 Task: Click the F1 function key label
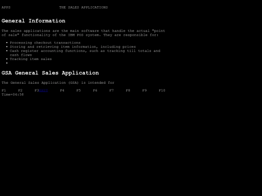(4, 90)
